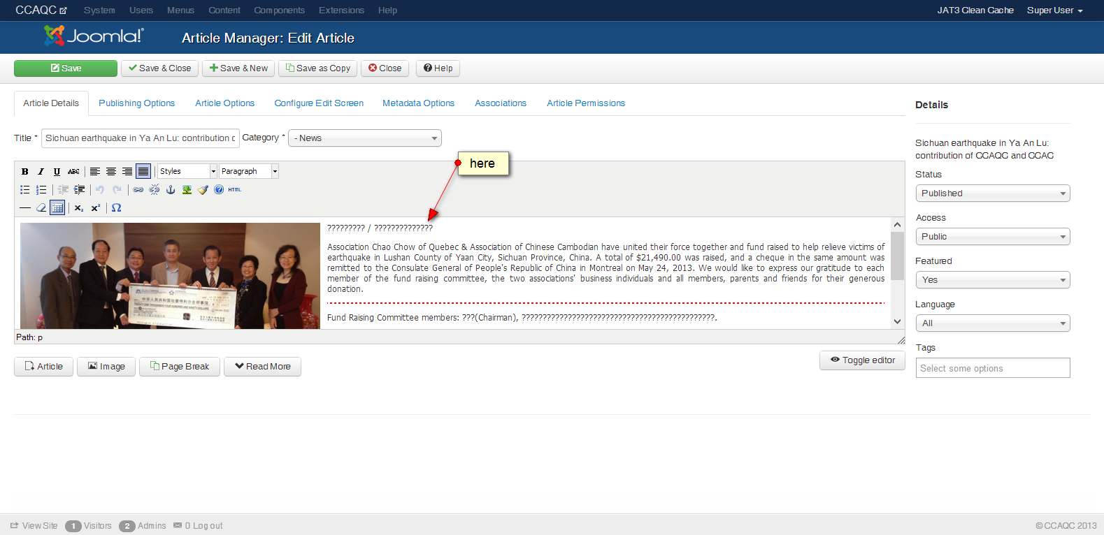Screen dimensions: 1104x535
Task: Insert an anchor in the editor
Action: point(171,189)
